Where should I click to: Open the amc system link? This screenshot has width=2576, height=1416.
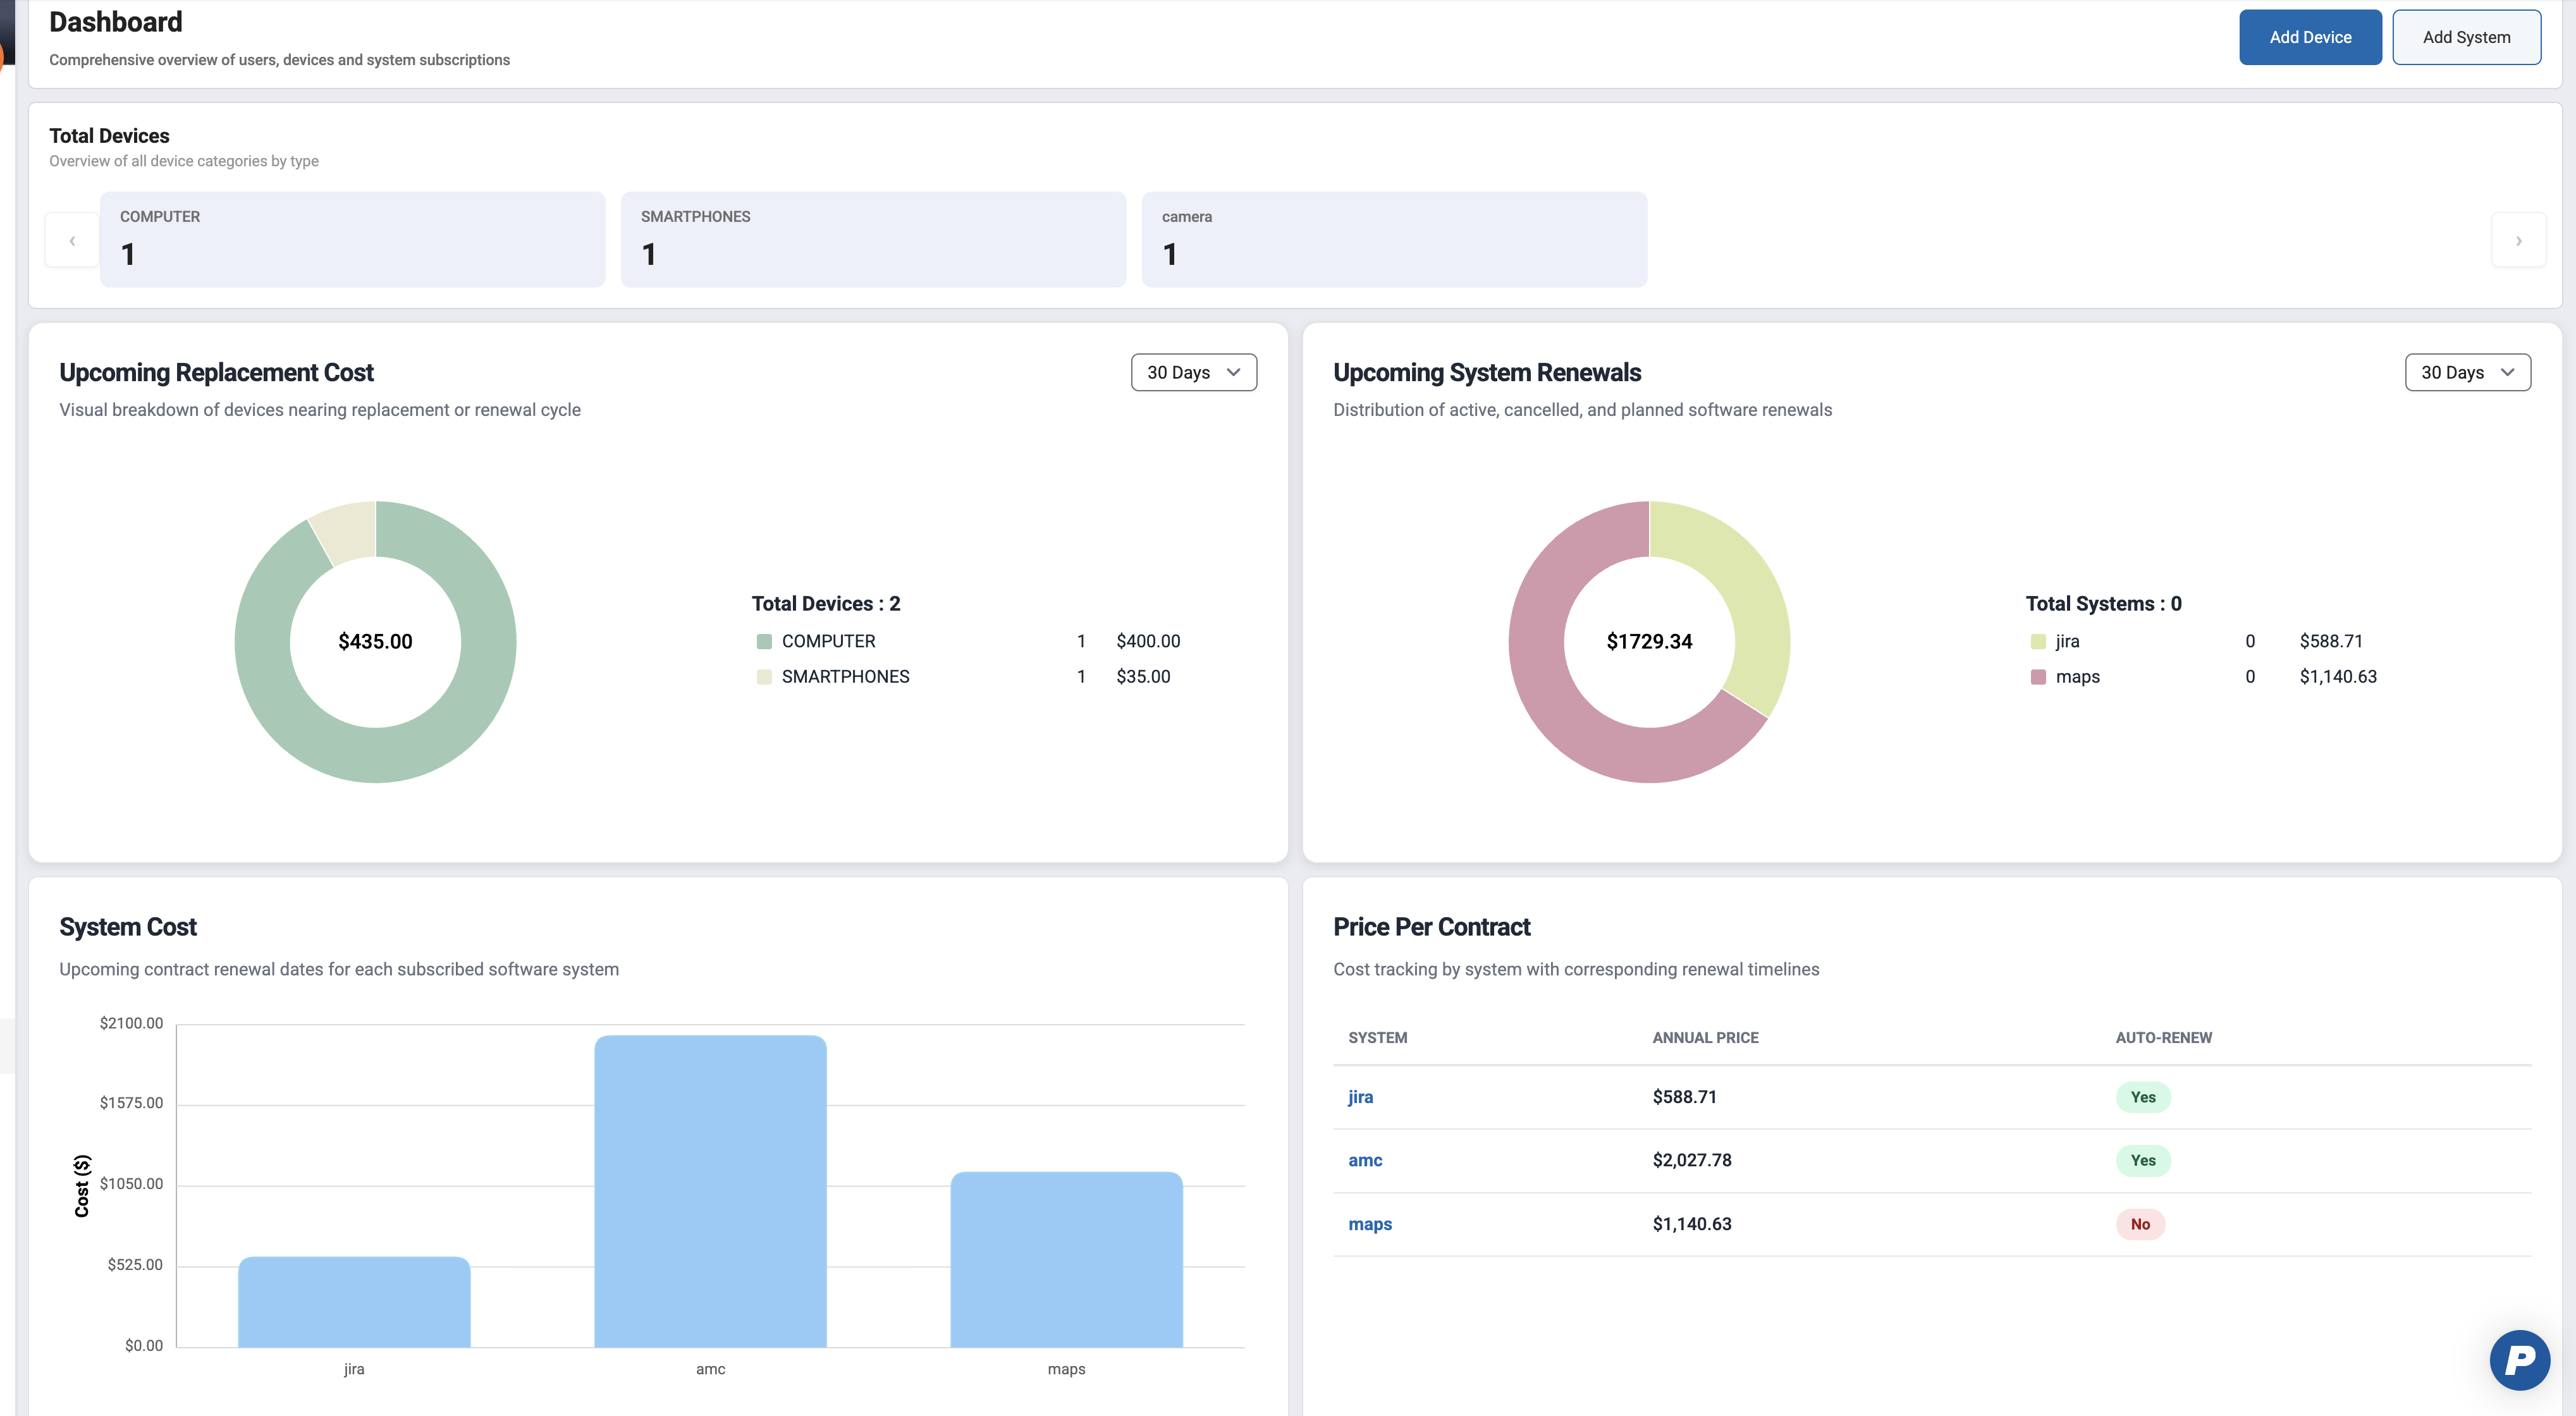(x=1365, y=1160)
